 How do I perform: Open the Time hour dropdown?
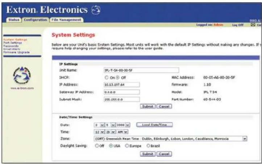click(x=99, y=132)
